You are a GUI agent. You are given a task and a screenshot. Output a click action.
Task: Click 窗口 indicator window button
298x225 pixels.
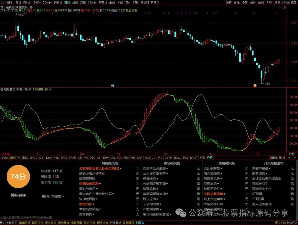(x=25, y=158)
